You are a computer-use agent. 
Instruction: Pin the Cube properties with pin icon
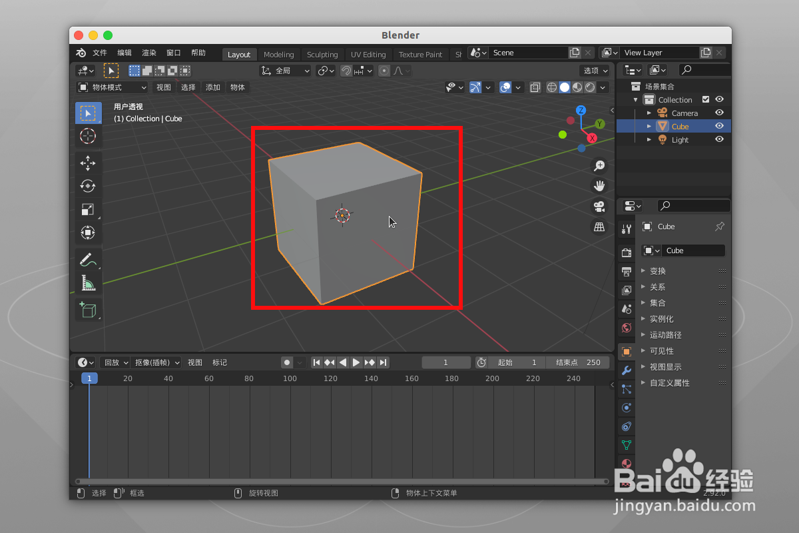coord(719,227)
